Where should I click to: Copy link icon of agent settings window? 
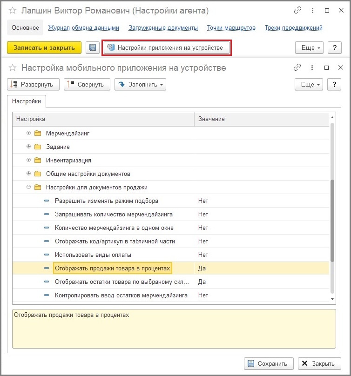pyautogui.click(x=297, y=10)
